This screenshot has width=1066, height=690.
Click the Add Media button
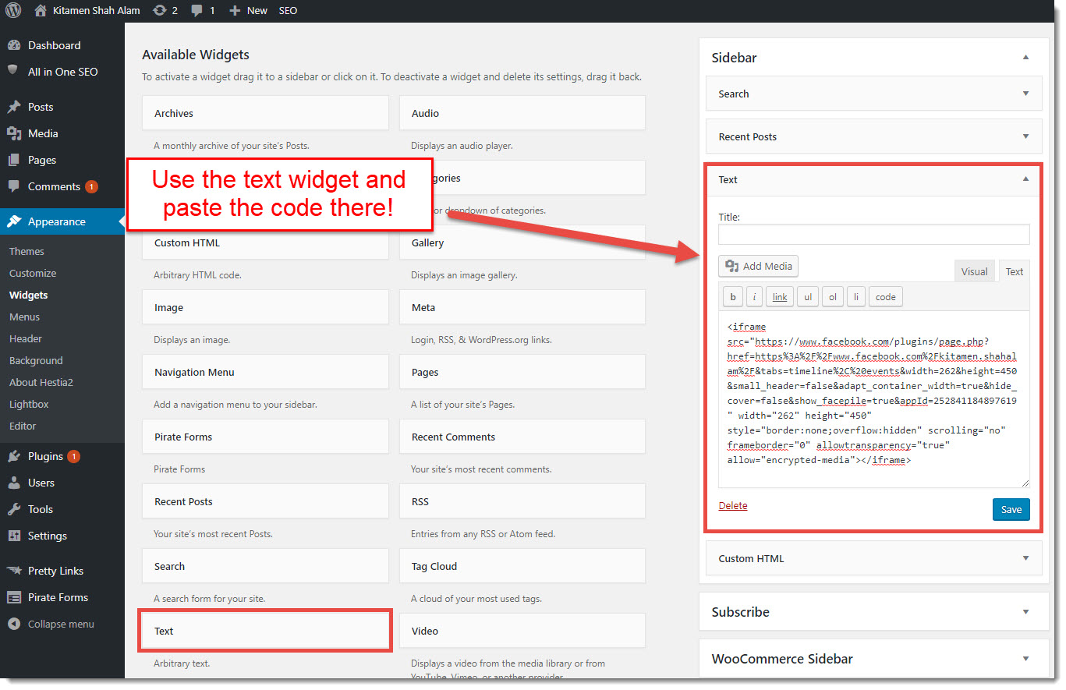(x=758, y=266)
